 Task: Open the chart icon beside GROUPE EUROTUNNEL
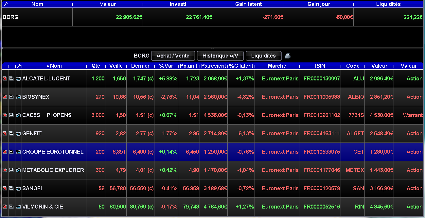18,152
